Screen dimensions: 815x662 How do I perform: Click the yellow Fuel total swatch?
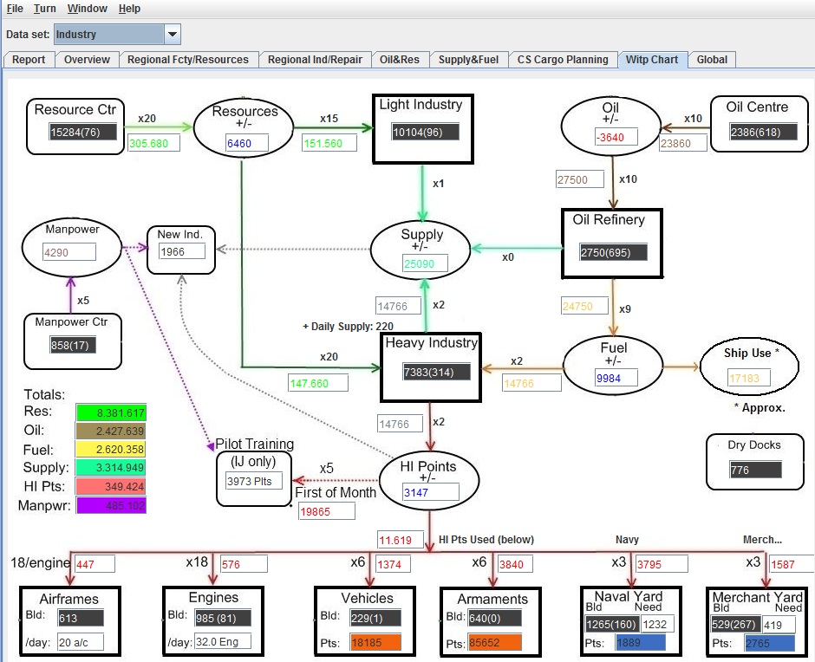coord(111,449)
